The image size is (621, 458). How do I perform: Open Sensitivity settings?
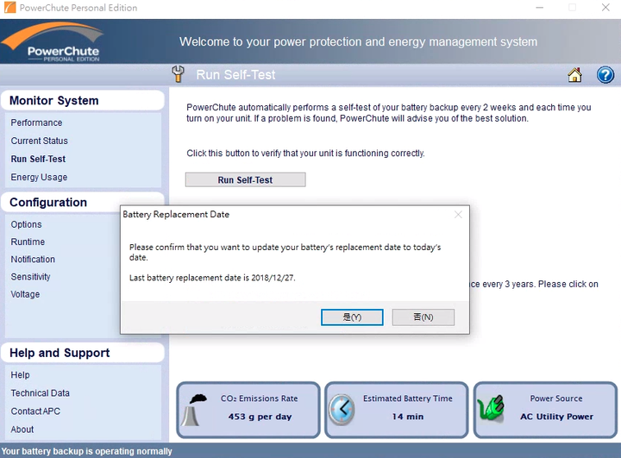click(30, 277)
